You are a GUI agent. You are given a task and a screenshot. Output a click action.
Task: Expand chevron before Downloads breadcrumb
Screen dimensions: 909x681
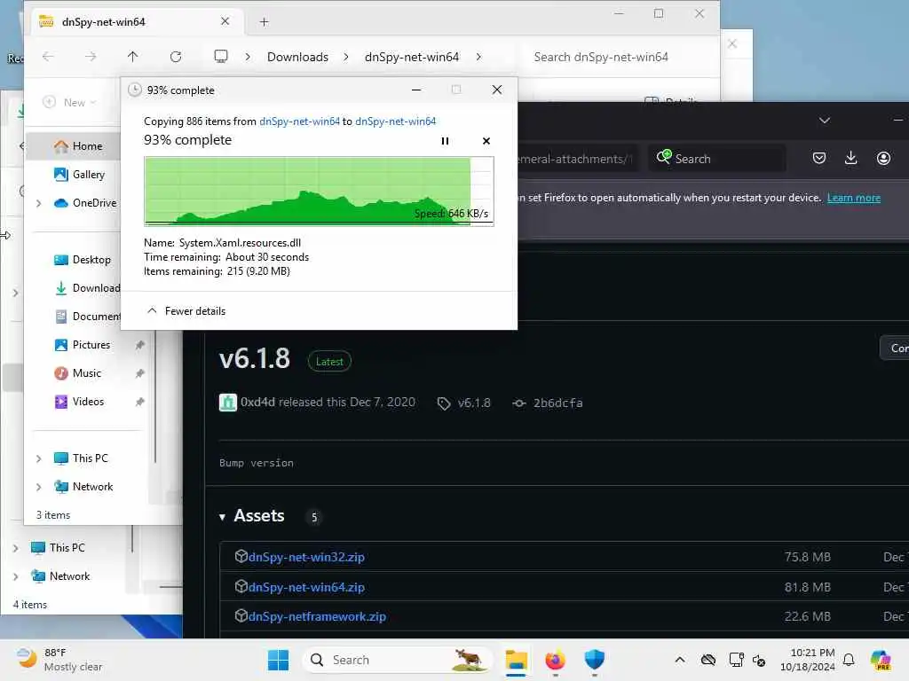point(248,57)
